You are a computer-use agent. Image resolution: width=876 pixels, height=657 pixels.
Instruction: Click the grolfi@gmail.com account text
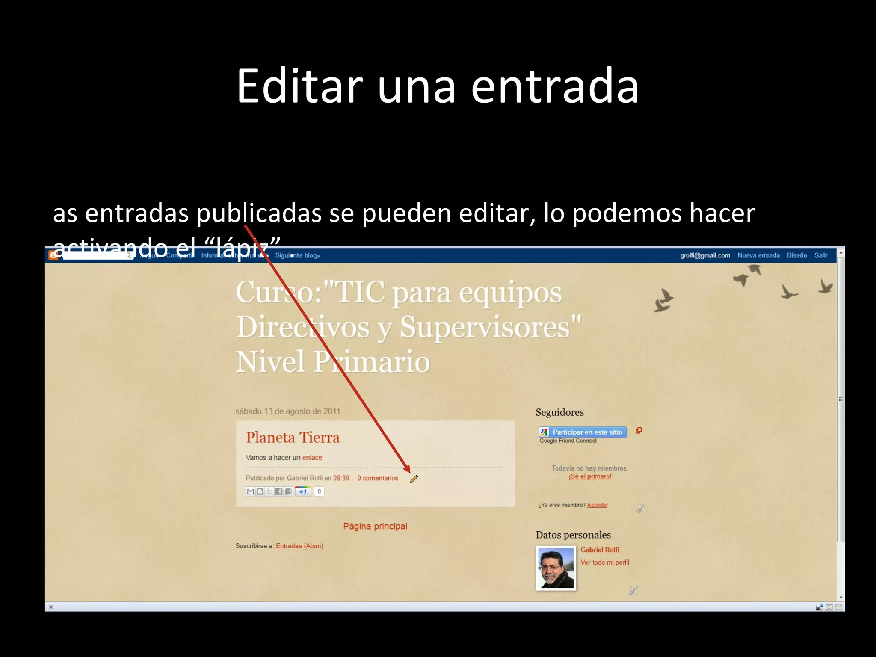click(x=705, y=255)
